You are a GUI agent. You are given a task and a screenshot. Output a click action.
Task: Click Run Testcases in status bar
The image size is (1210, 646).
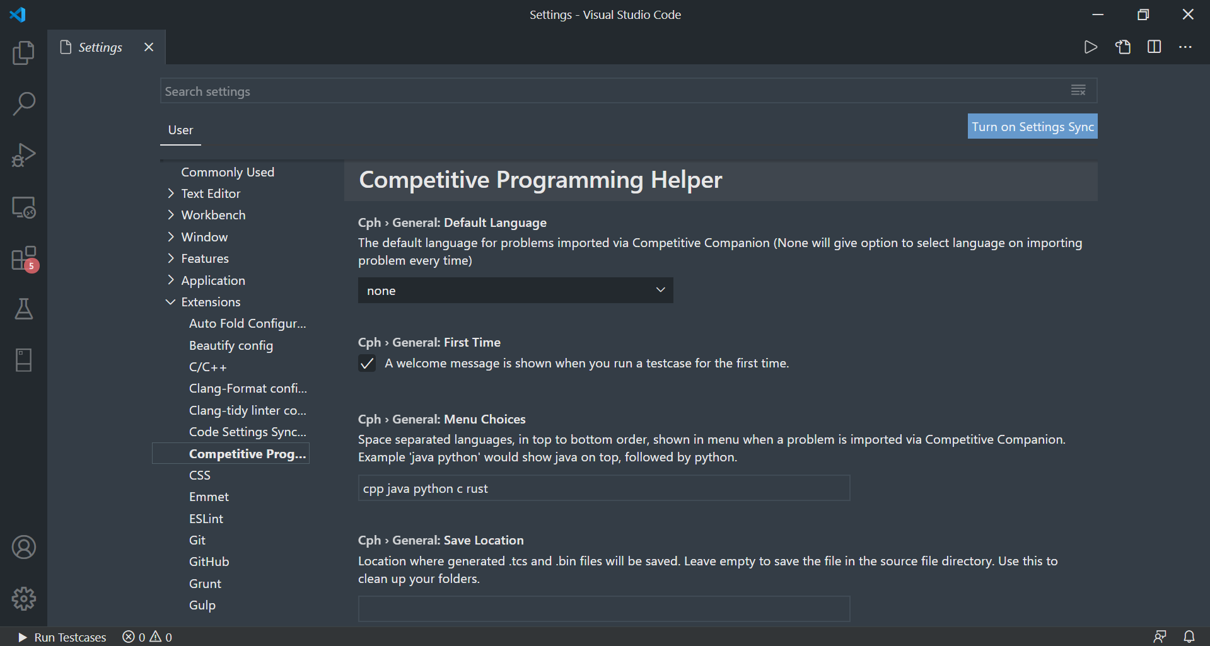(62, 637)
